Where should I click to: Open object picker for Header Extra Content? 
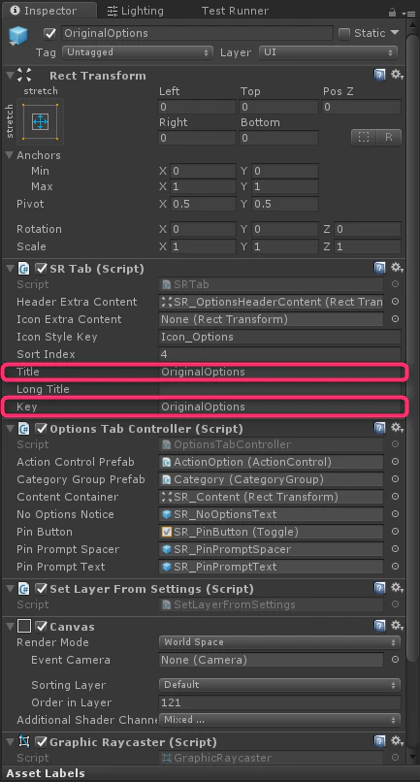[x=395, y=301]
